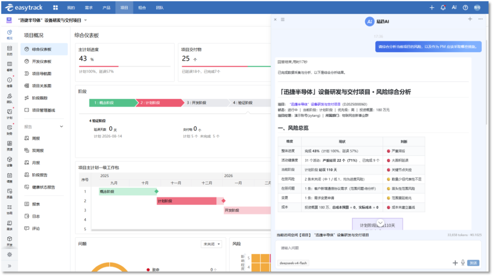Select 综合仪表板 in the sidebar
Screen dimensions: 493x276
(x=44, y=49)
